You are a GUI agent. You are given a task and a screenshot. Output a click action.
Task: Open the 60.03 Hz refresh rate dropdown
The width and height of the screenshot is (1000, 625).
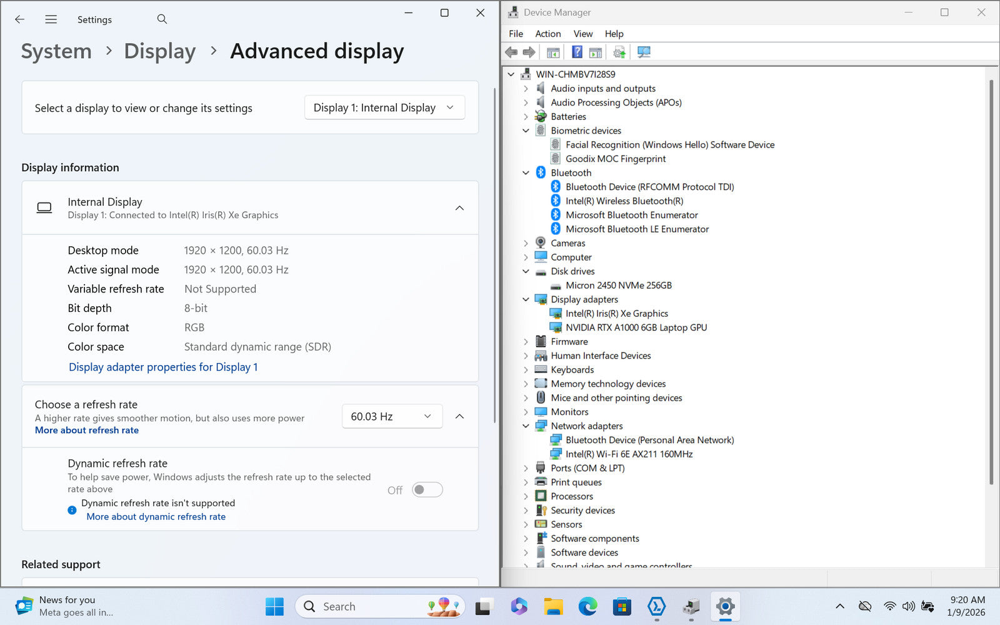392,416
